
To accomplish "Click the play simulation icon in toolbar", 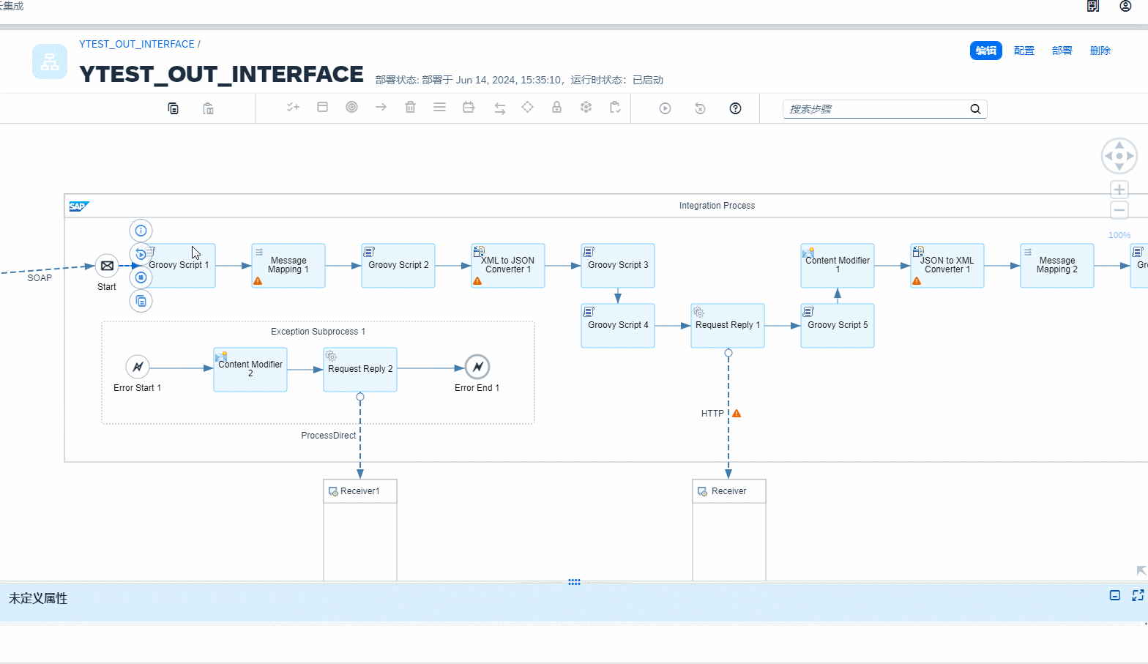I will [665, 108].
